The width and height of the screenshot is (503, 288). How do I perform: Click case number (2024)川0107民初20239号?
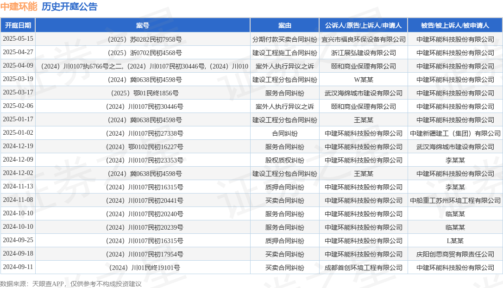coord(143,228)
